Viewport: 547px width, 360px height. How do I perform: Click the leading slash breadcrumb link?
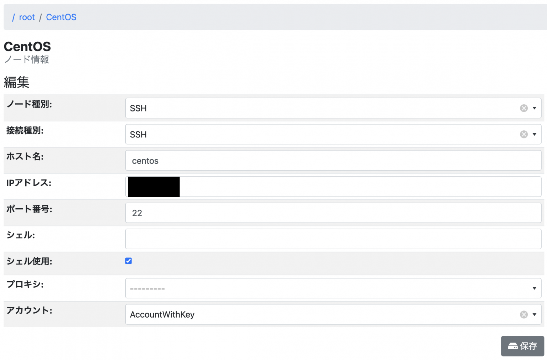14,17
